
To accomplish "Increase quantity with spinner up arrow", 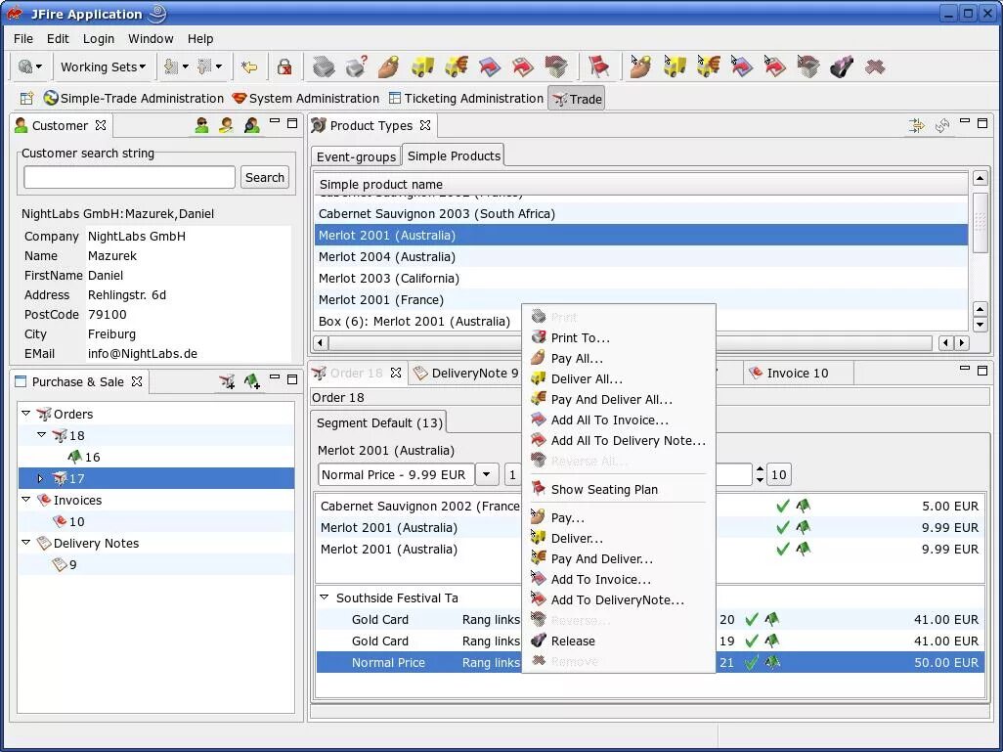I will (760, 469).
